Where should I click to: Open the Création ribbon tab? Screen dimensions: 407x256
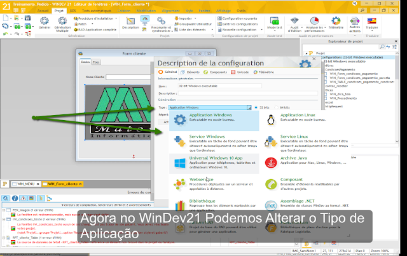[124, 11]
